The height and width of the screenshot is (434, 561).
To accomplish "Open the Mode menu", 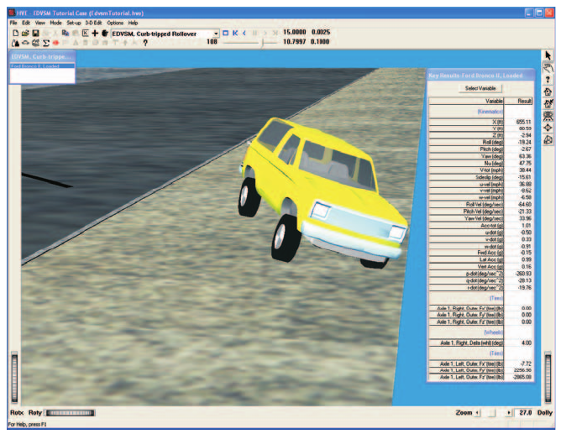I will [55, 23].
